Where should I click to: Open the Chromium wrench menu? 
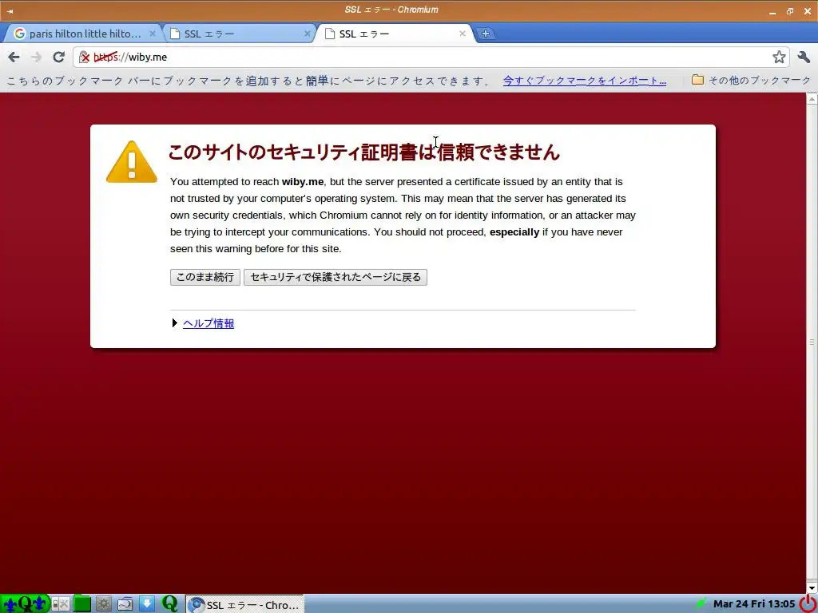tap(804, 57)
